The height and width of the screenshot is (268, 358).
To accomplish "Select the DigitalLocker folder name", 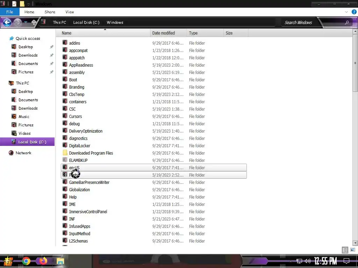I will coord(79,146).
